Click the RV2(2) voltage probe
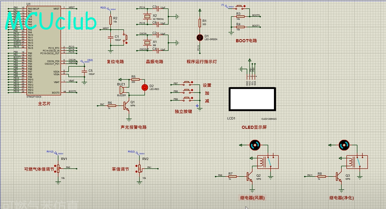This screenshot has width=386, height=209. 136,153
